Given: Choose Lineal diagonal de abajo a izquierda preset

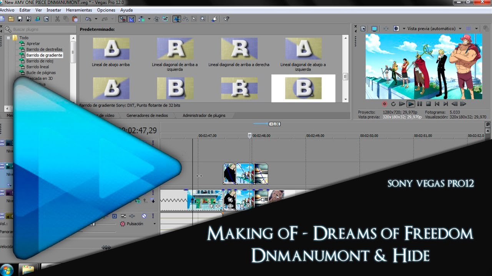Looking at the screenshot, I should tap(303, 49).
